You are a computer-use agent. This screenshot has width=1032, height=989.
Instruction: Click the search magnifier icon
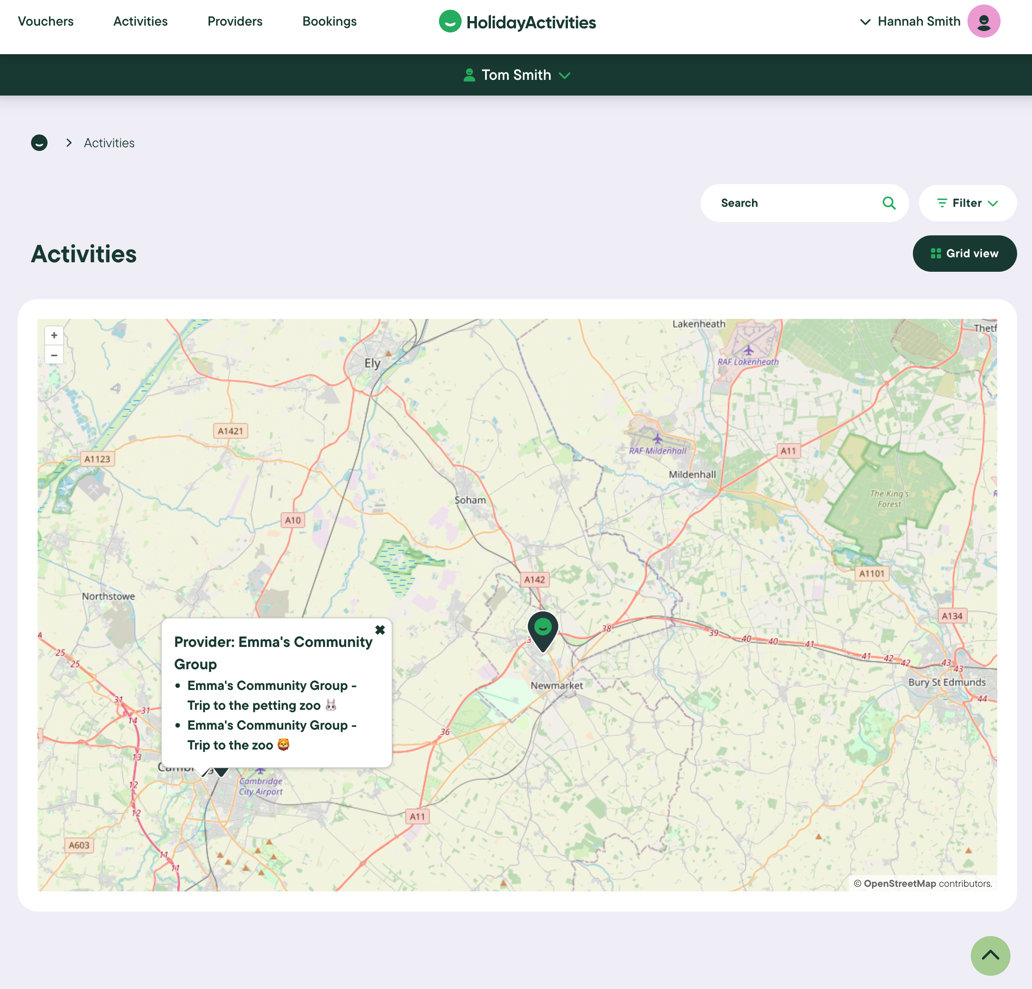889,203
